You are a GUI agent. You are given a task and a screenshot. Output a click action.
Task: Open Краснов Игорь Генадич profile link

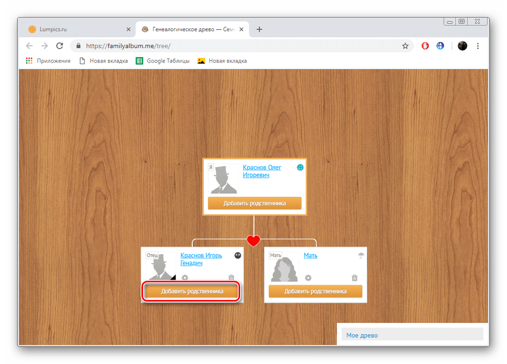pos(201,259)
